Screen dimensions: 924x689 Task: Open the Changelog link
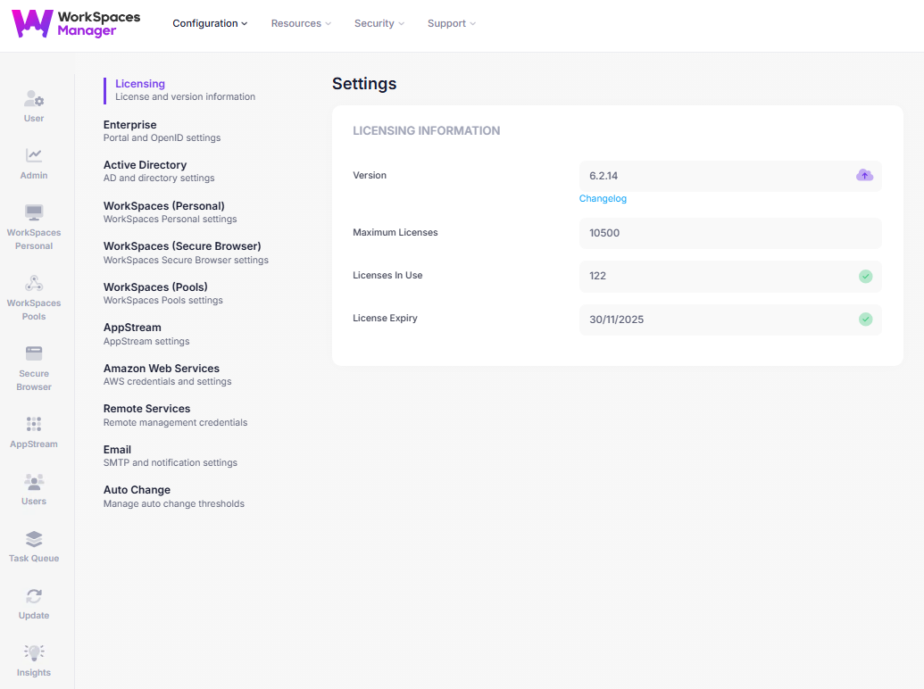click(603, 199)
